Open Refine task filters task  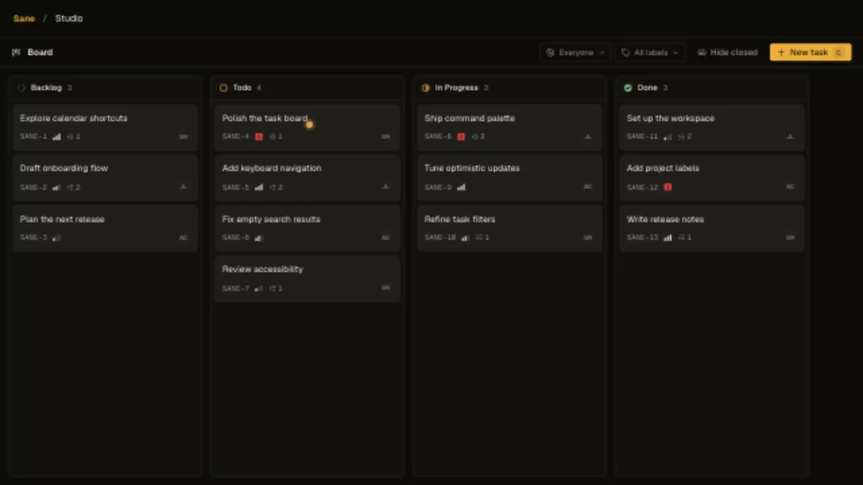[x=509, y=228]
